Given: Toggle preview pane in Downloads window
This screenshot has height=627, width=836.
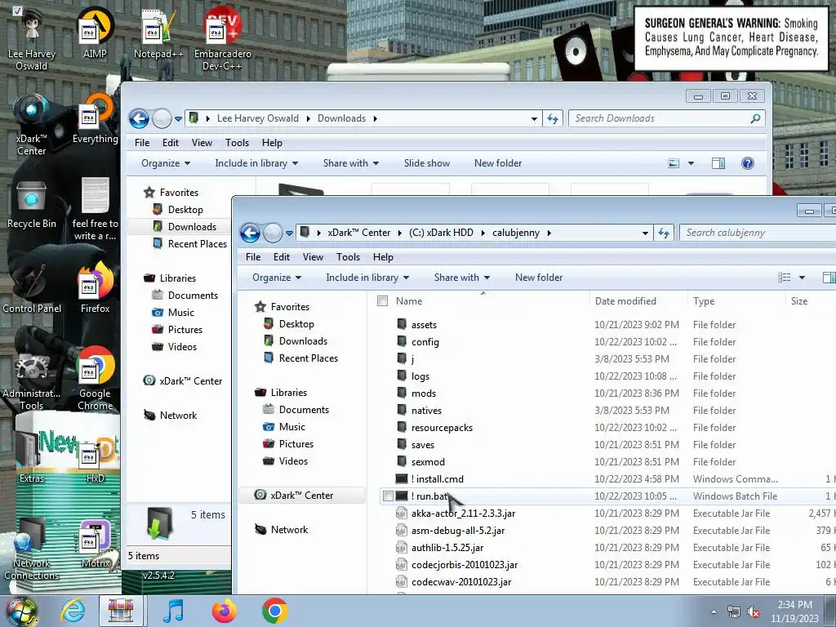Looking at the screenshot, I should (718, 163).
